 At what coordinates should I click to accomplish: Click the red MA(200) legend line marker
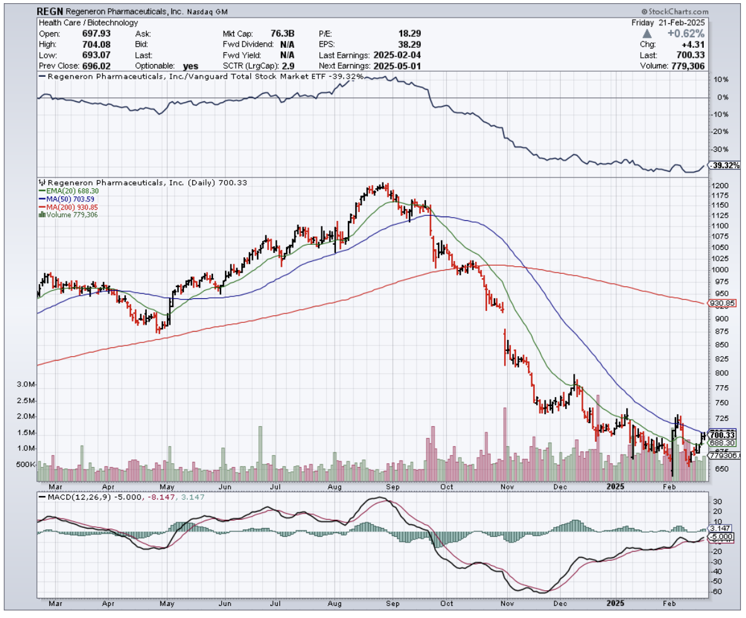[41, 206]
